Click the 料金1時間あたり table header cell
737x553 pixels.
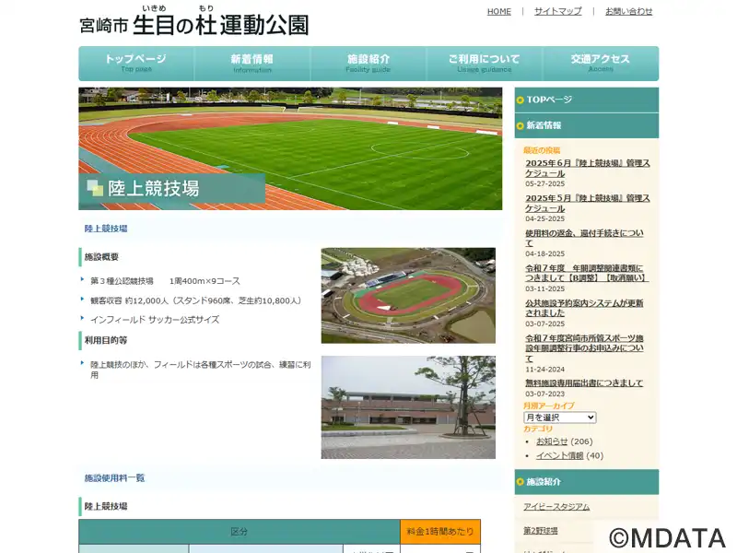point(440,532)
